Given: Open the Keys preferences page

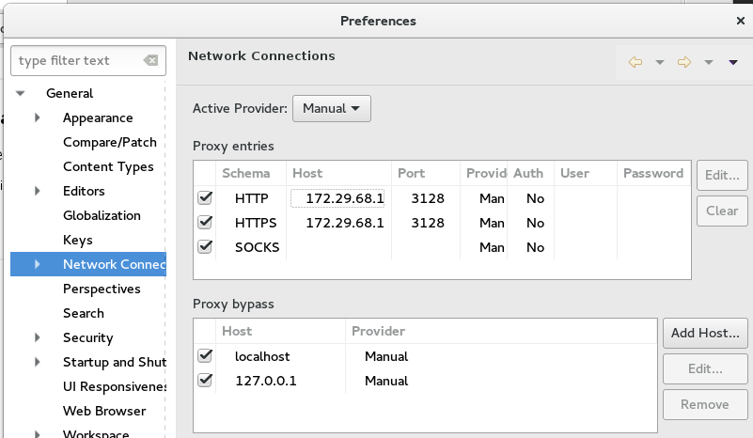Looking at the screenshot, I should (x=78, y=240).
